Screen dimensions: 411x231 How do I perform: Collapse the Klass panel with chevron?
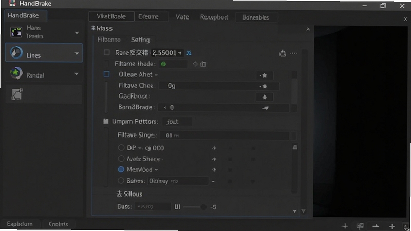308,29
